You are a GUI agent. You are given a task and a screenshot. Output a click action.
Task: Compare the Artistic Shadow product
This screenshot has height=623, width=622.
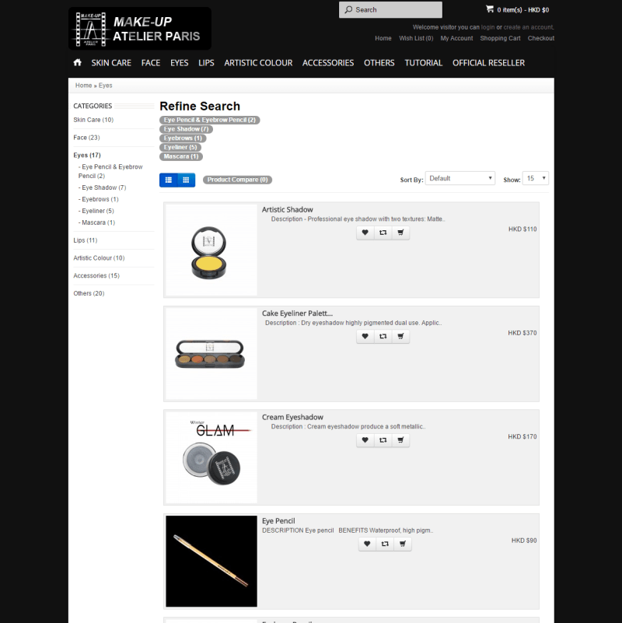(383, 233)
